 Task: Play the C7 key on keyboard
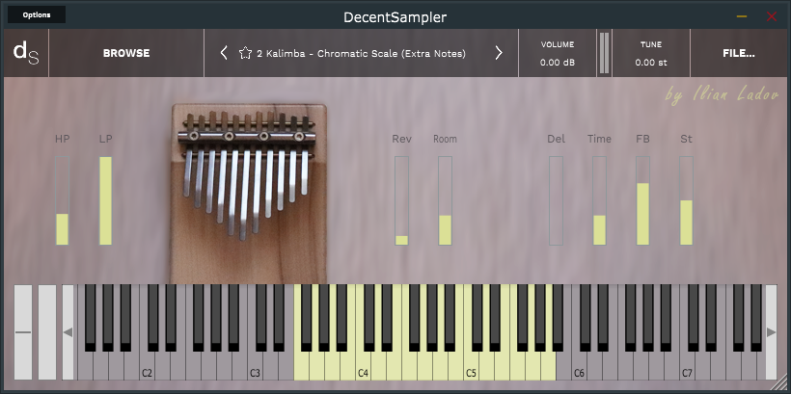[687, 366]
